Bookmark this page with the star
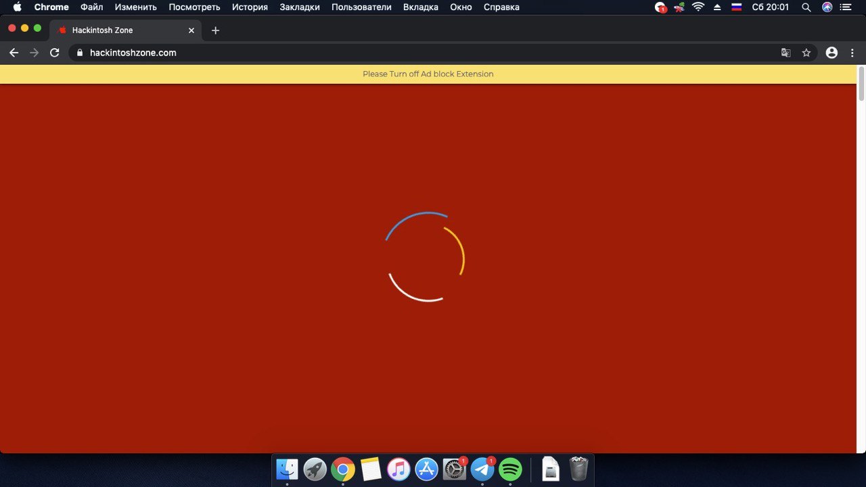 pyautogui.click(x=806, y=53)
